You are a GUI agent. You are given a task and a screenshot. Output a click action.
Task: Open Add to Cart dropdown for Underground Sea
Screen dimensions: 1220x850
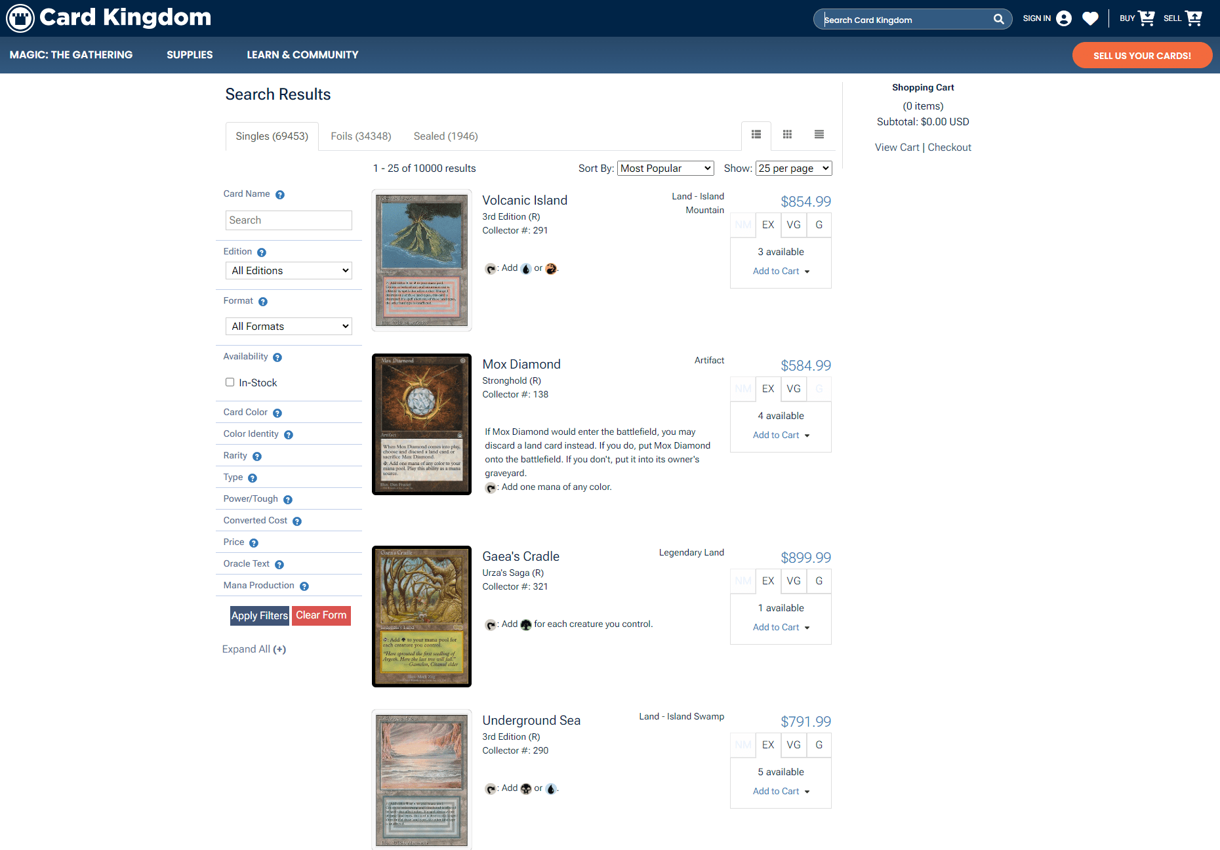tap(781, 792)
